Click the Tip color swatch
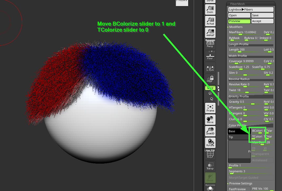 coord(239,137)
